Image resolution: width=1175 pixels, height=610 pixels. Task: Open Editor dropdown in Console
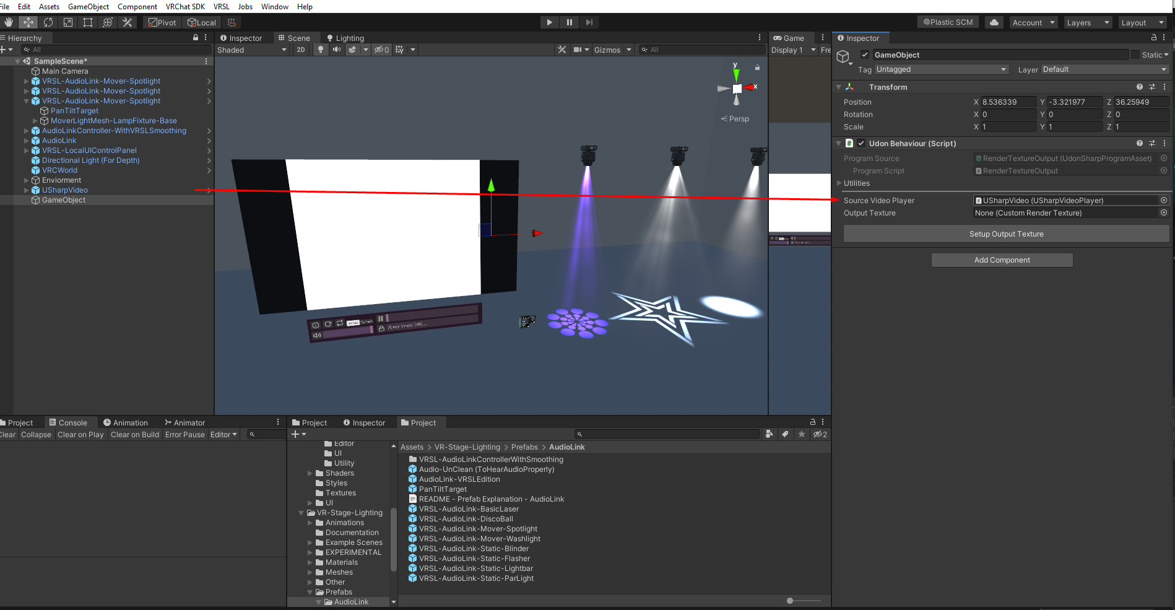pyautogui.click(x=223, y=435)
